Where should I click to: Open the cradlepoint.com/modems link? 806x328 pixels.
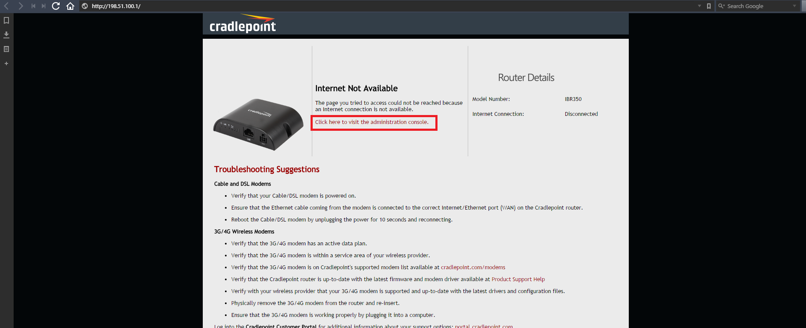pos(473,268)
